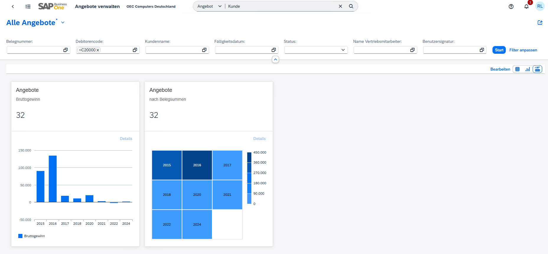Viewport: 548px width, 254px height.
Task: Switch to chart view
Action: pyautogui.click(x=528, y=69)
